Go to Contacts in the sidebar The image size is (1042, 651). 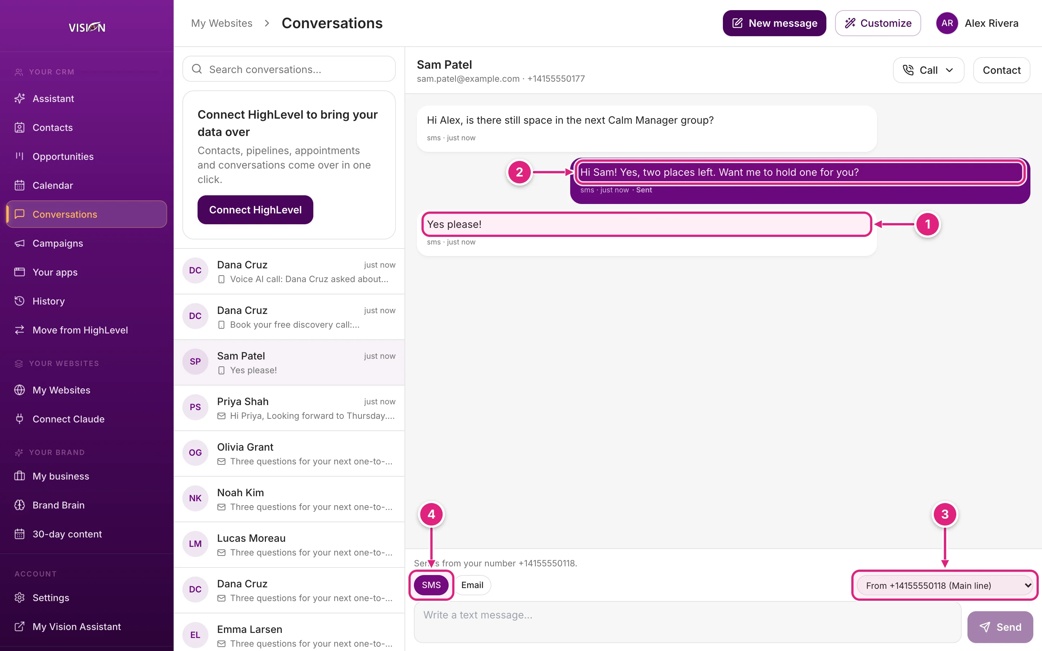coord(86,127)
